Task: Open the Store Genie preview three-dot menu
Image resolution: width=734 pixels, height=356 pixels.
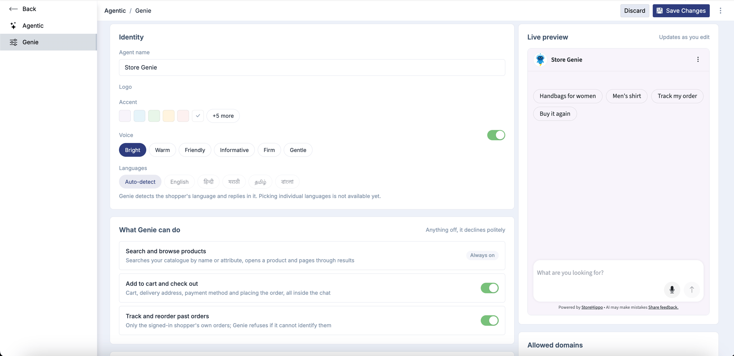Action: coord(698,60)
